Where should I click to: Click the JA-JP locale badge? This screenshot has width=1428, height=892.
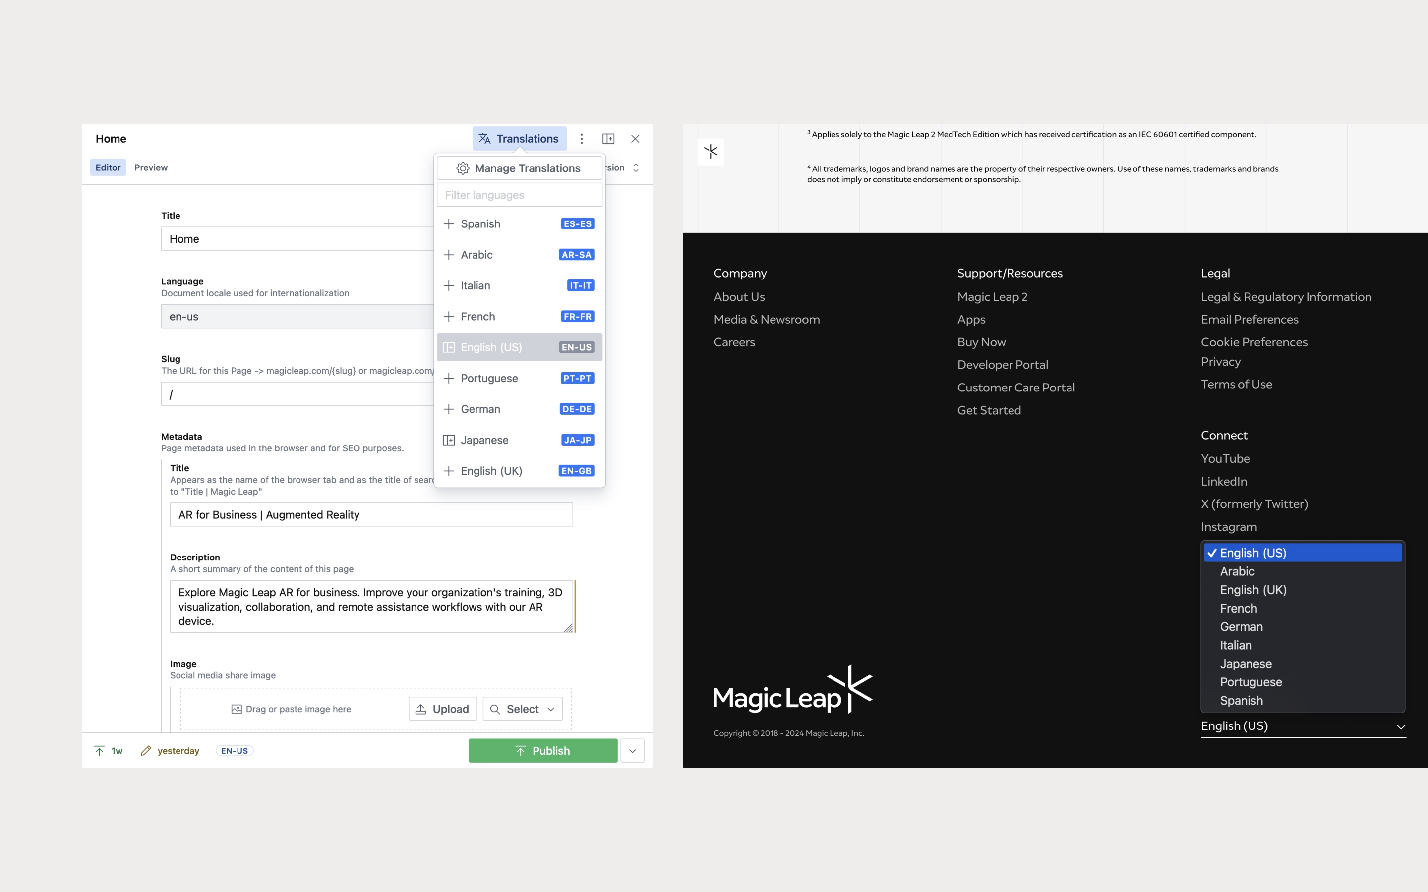[x=577, y=440]
